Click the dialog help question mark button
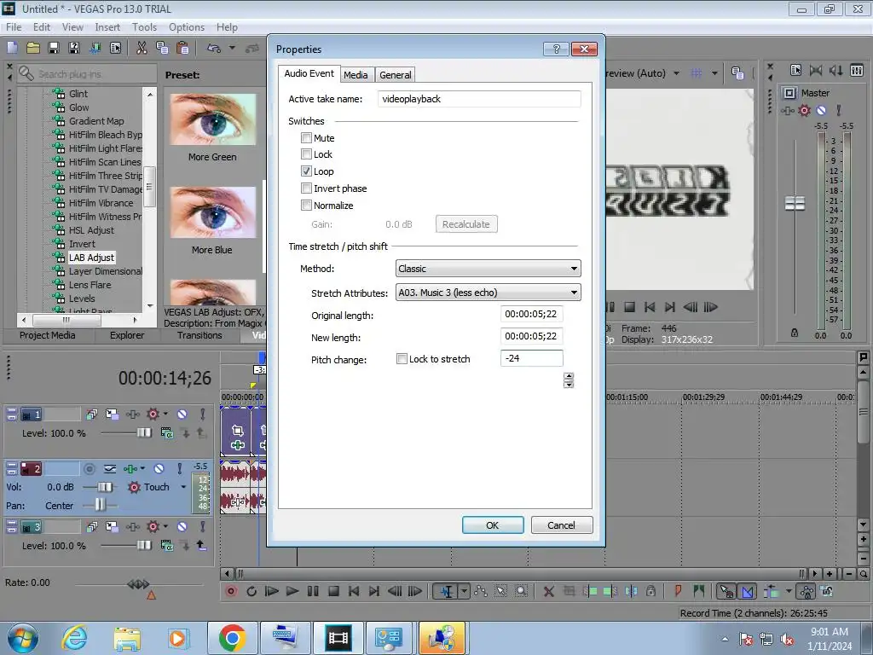 click(556, 49)
